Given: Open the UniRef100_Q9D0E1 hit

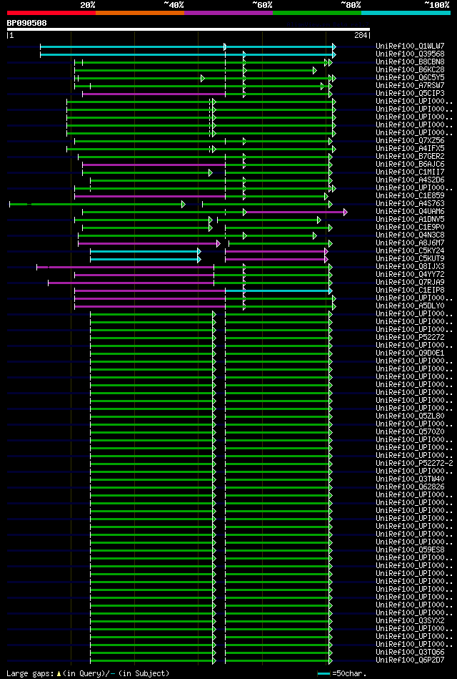Looking at the screenshot, I should point(410,353).
